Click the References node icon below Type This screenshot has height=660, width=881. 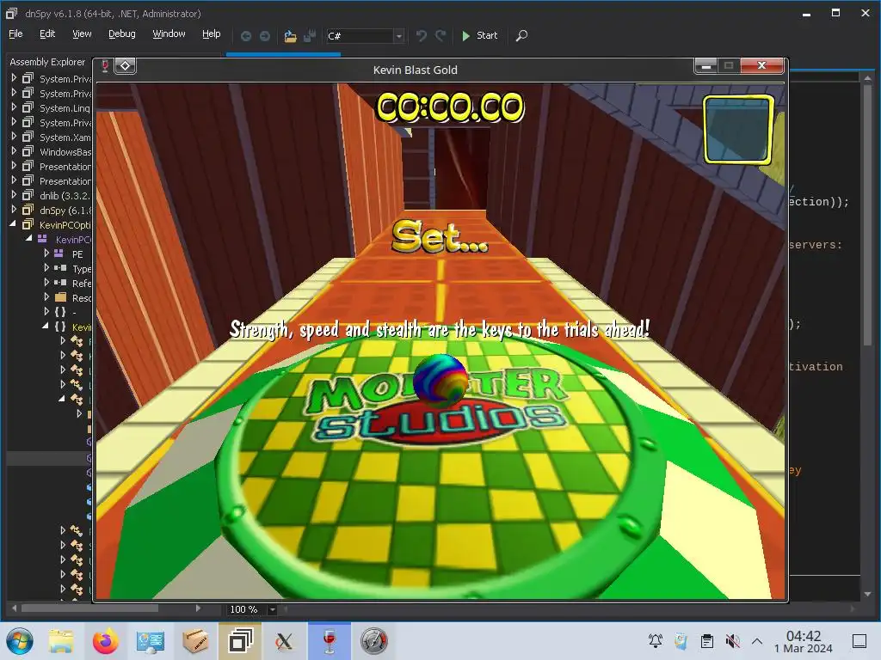pos(60,282)
